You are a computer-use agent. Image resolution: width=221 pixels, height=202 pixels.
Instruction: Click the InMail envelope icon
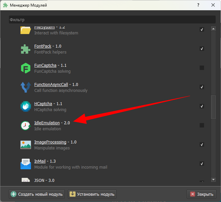(25, 164)
